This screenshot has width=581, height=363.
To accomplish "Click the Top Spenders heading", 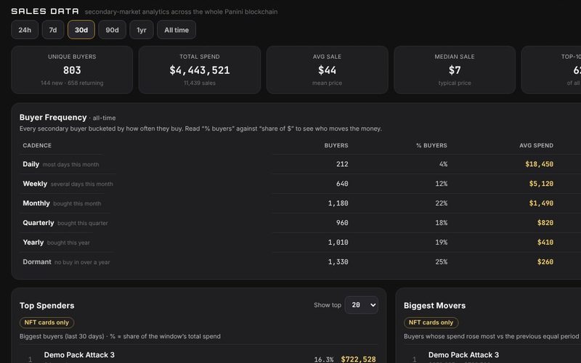I will point(47,306).
